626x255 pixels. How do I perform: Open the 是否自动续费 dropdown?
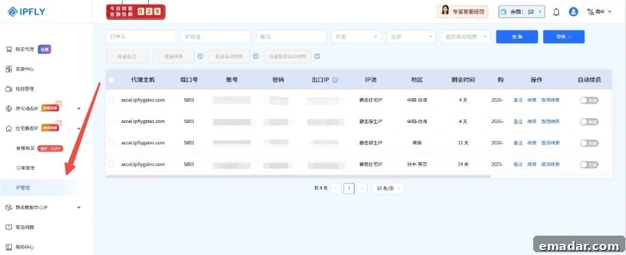pyautogui.click(x=466, y=37)
